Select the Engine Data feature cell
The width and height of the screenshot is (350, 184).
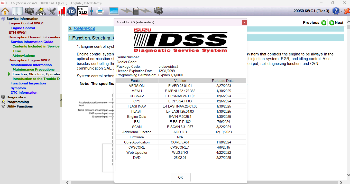coord(137,117)
